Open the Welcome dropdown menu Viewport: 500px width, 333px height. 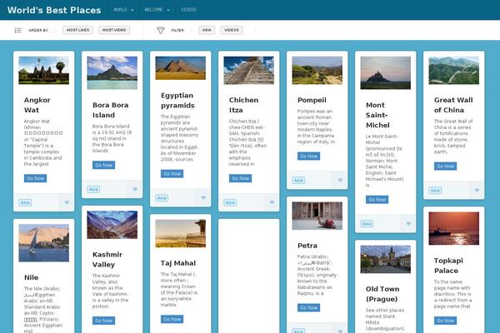[x=157, y=9]
